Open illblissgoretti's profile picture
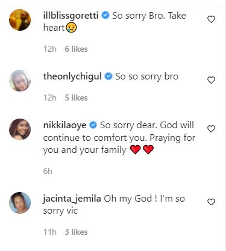 click(20, 20)
